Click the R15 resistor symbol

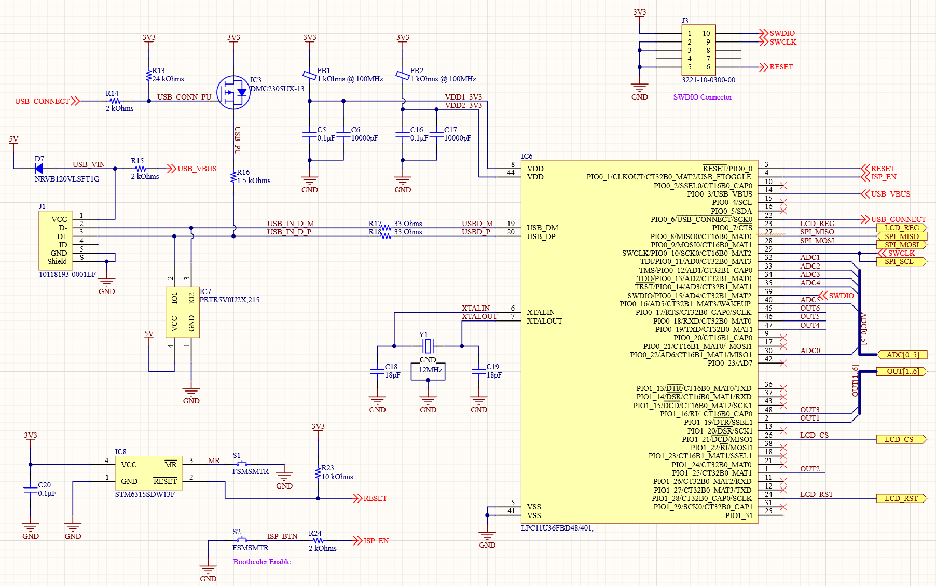[x=140, y=169]
